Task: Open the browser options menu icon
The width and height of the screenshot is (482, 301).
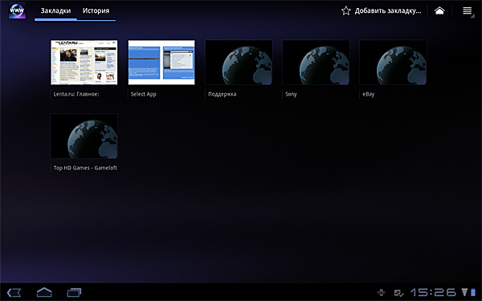Action: [468, 10]
